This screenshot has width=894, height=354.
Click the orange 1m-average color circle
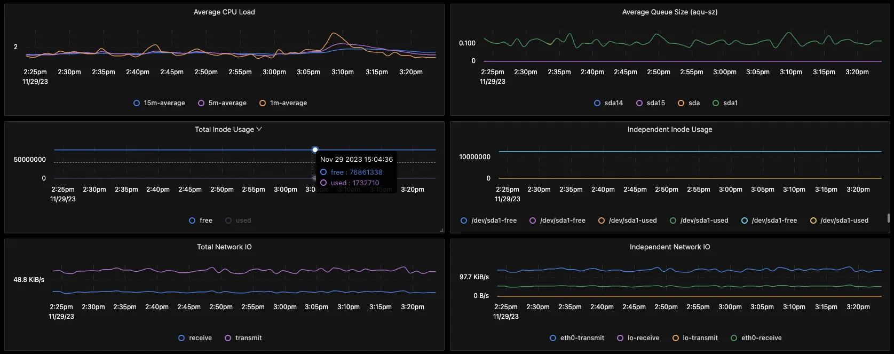pyautogui.click(x=263, y=103)
